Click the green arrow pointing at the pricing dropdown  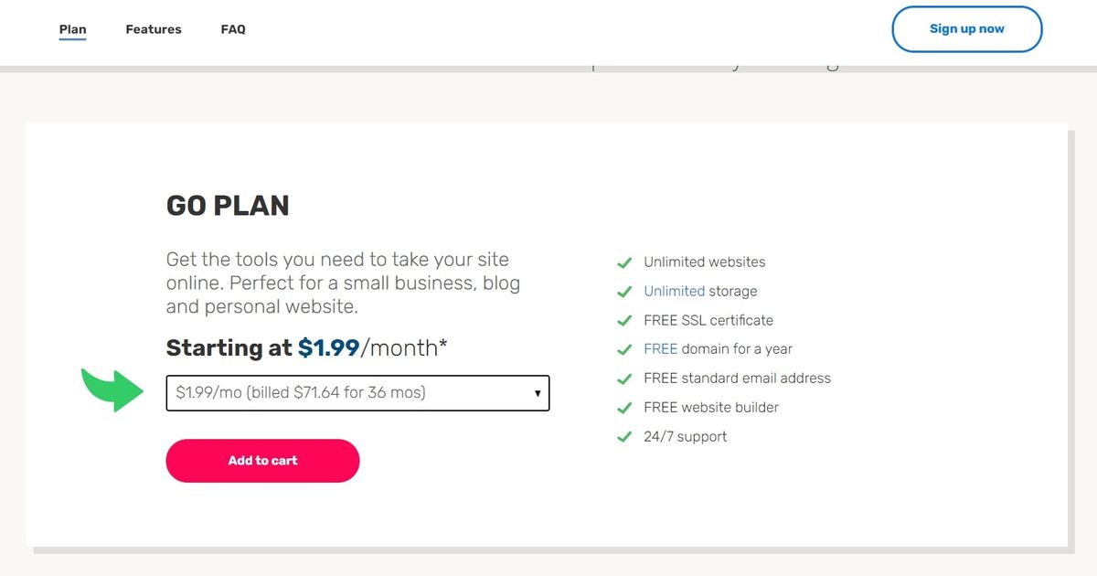pyautogui.click(x=112, y=391)
